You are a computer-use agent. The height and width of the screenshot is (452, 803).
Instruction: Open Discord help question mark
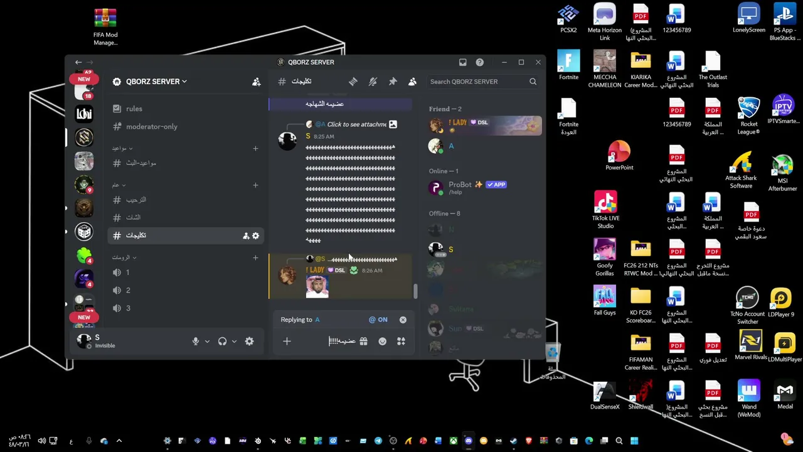480,62
